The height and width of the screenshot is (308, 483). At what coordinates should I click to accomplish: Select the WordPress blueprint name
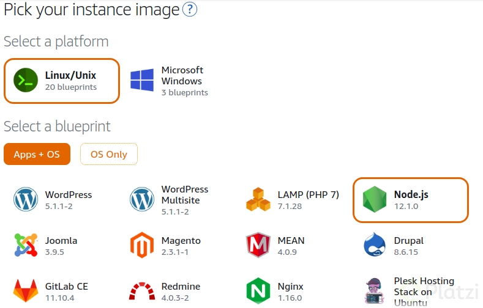[69, 194]
